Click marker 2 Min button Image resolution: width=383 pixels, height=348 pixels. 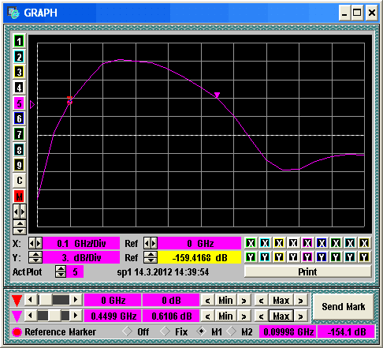pos(225,316)
